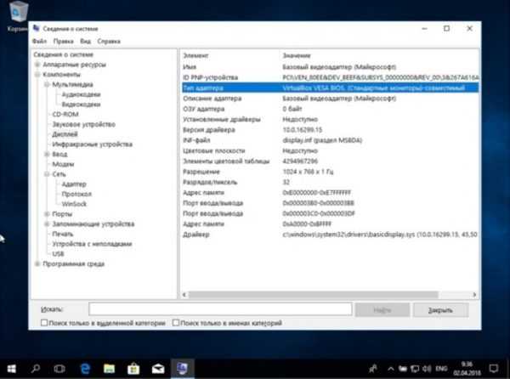Select Звуковое устройство in the tree

(x=84, y=124)
